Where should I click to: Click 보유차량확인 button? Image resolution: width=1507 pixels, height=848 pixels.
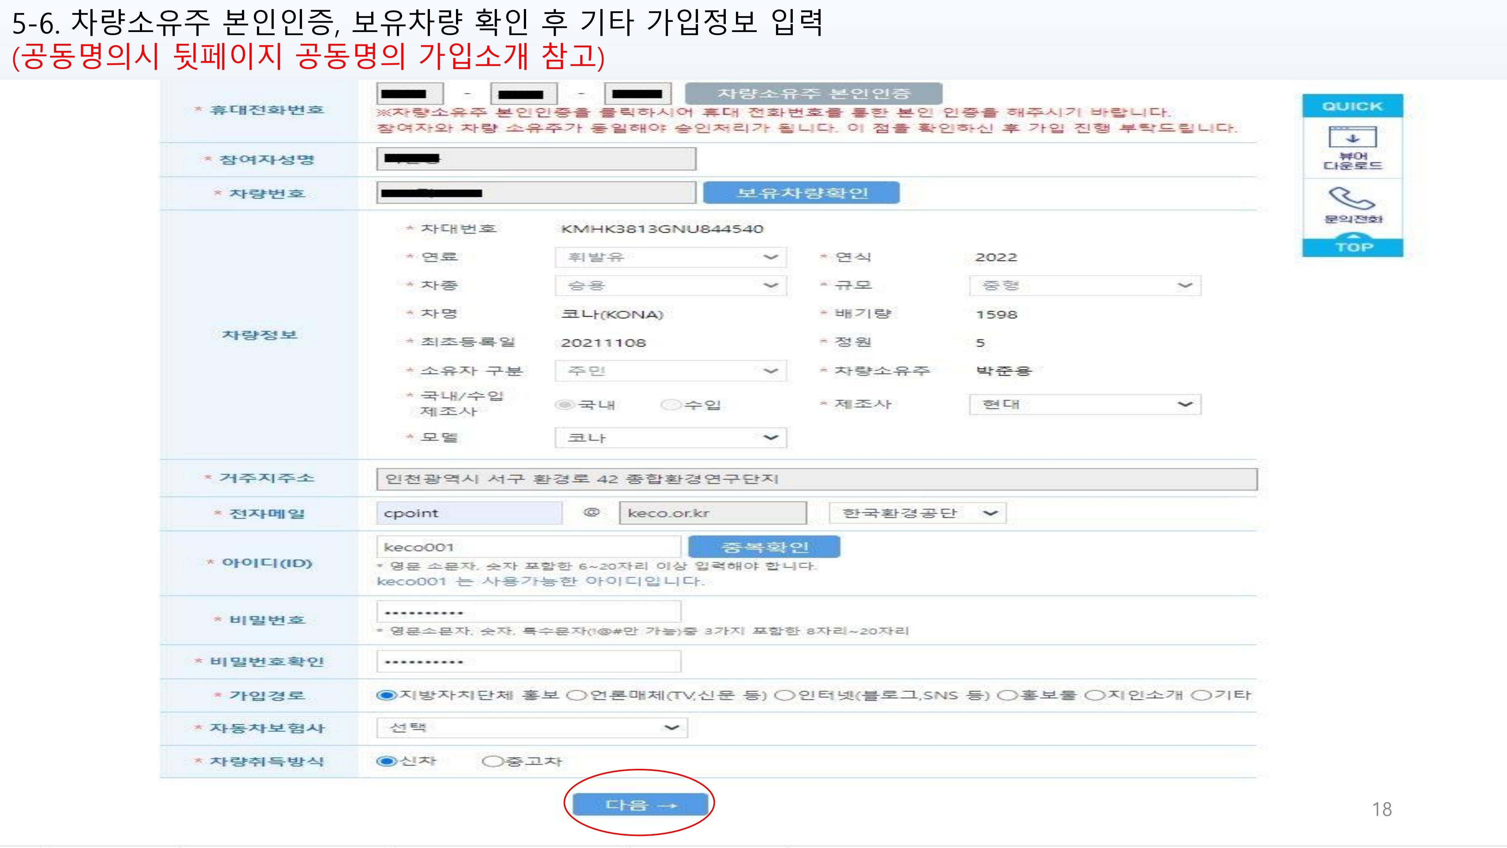[801, 193]
